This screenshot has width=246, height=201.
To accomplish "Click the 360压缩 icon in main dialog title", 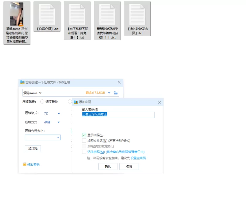I will pyautogui.click(x=22, y=82).
